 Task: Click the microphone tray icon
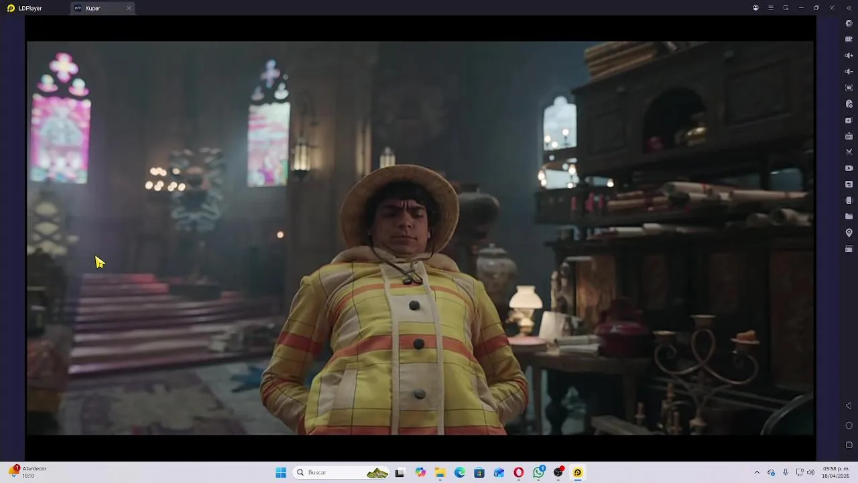click(786, 472)
